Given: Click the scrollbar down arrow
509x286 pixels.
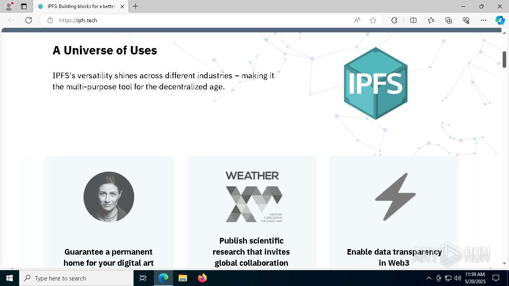Looking at the screenshot, I should (504, 263).
